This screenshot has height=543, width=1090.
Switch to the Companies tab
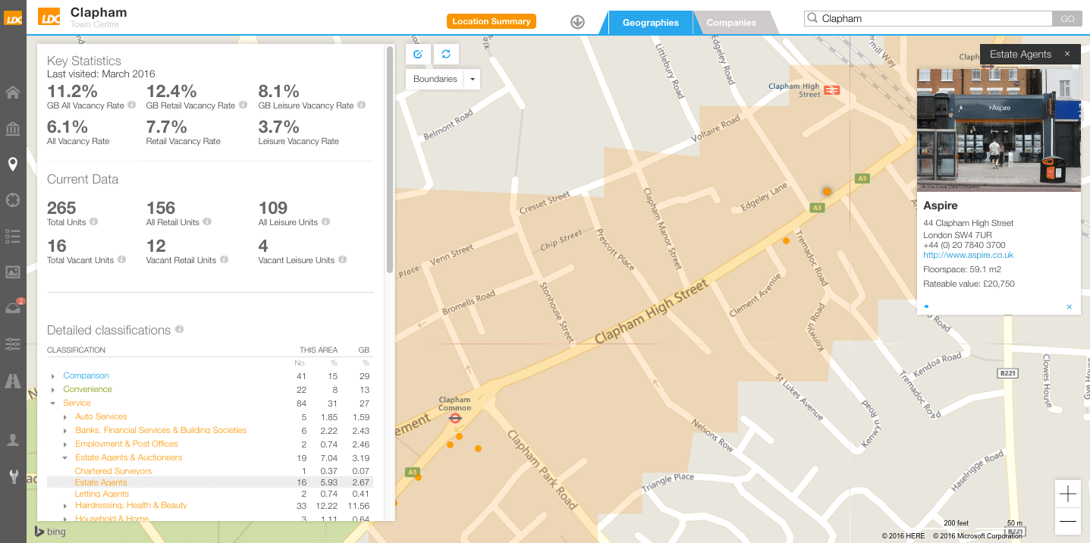click(731, 23)
